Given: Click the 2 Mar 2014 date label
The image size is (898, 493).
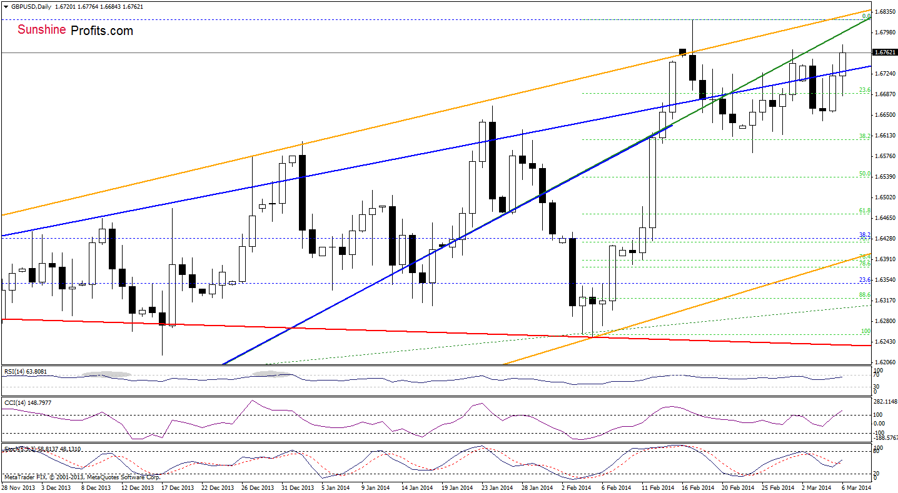Looking at the screenshot, I should tap(818, 487).
